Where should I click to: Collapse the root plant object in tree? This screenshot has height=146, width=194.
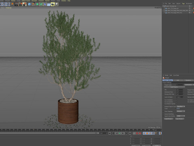point(163,6)
